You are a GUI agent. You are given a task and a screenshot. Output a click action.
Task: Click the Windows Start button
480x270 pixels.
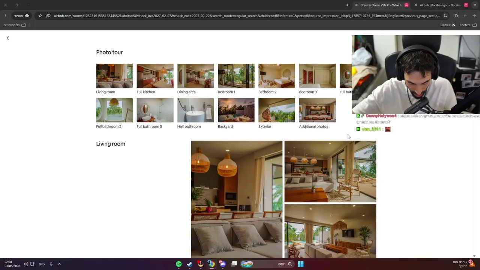pyautogui.click(x=300, y=264)
